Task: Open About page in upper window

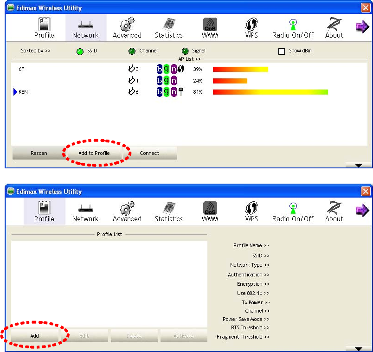Action: click(x=334, y=27)
